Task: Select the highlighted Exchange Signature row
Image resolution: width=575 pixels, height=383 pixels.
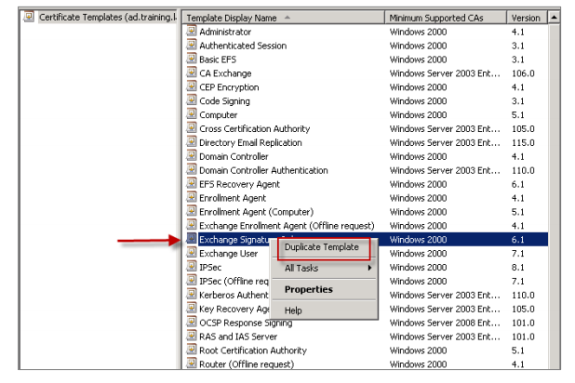Action: (x=372, y=239)
